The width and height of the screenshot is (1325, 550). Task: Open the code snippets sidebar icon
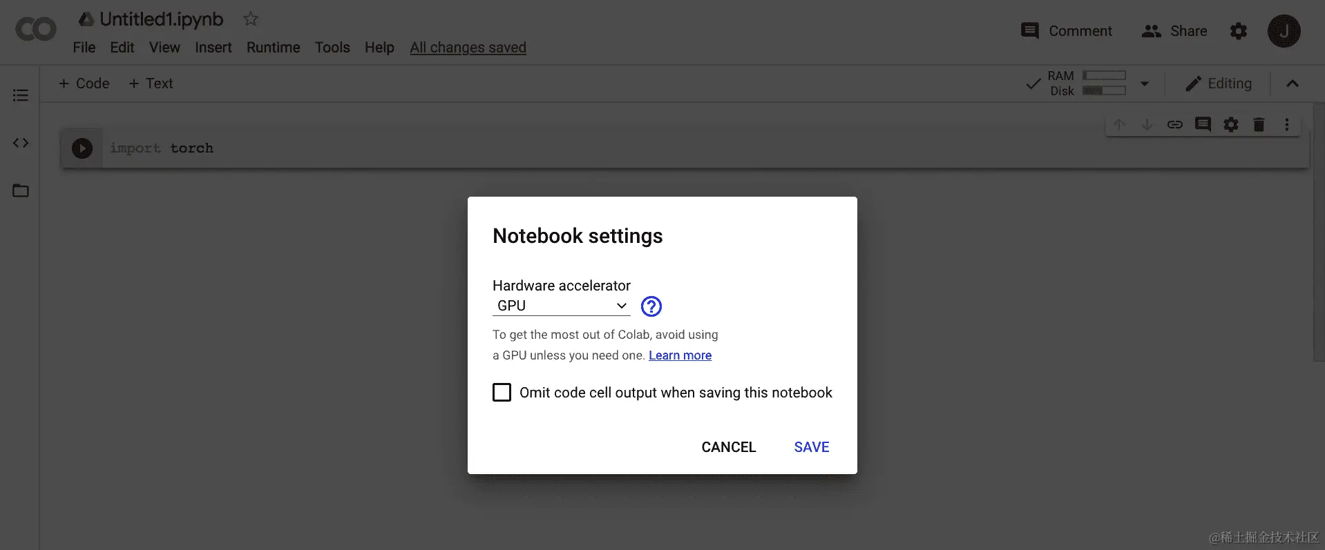point(21,143)
